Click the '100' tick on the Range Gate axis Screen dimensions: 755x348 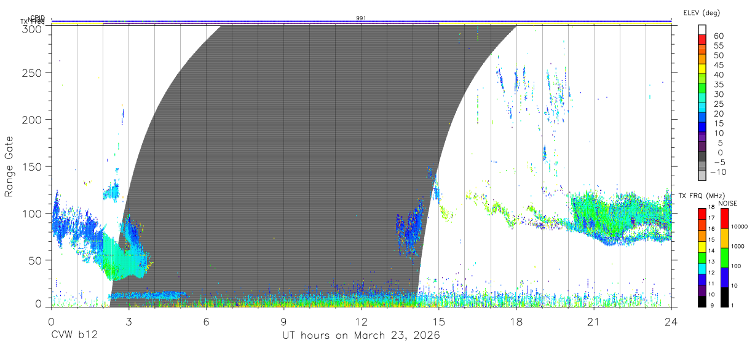pyautogui.click(x=33, y=213)
